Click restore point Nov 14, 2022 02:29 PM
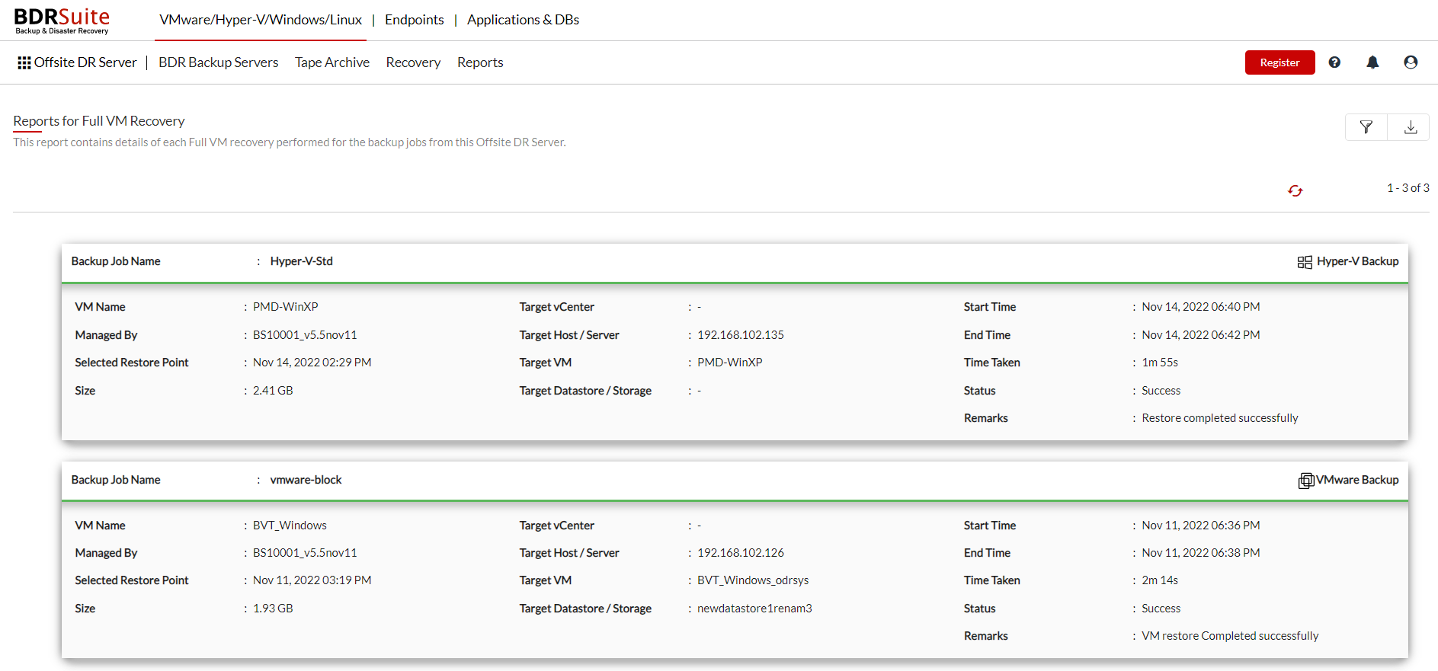Image resolution: width=1438 pixels, height=671 pixels. coord(312,363)
